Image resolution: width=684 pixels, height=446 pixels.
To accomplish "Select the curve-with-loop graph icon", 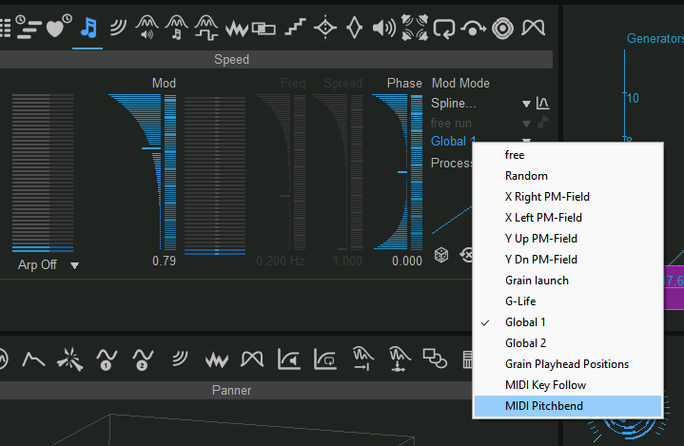I will (x=325, y=359).
